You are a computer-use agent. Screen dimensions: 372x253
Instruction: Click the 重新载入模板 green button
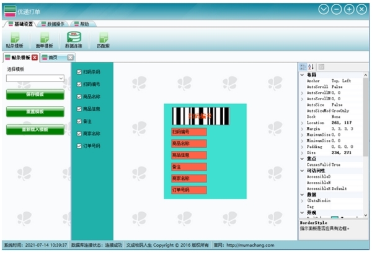(x=35, y=129)
